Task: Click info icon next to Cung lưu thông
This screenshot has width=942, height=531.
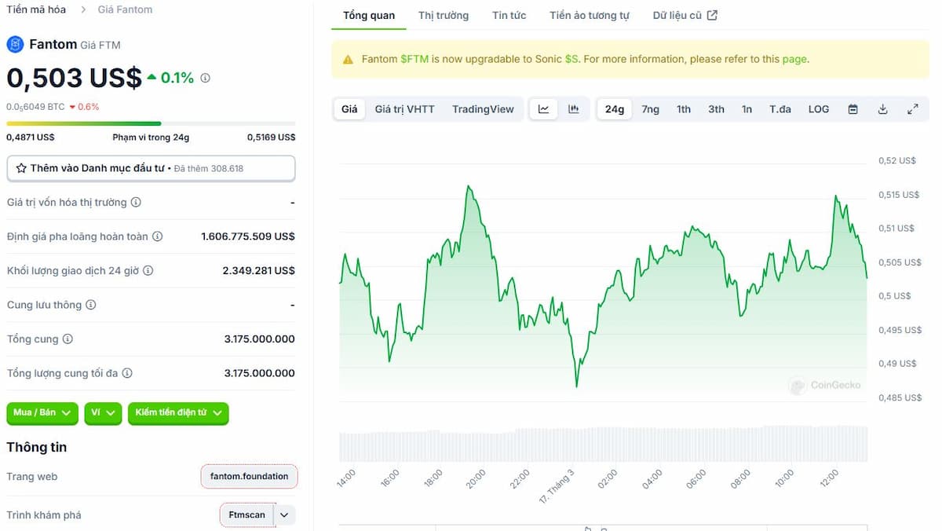Action: pyautogui.click(x=90, y=305)
